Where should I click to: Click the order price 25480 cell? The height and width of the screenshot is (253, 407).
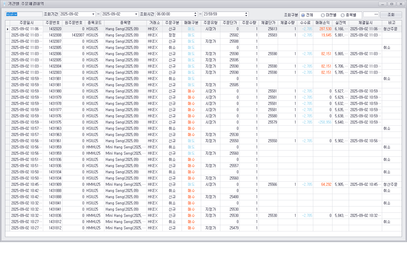click(230, 197)
